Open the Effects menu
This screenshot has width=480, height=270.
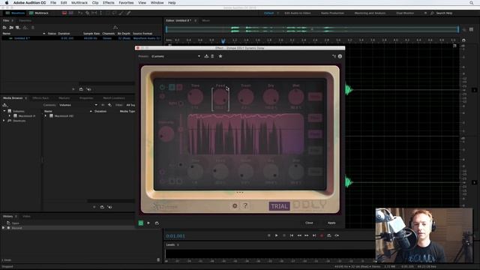point(108,3)
